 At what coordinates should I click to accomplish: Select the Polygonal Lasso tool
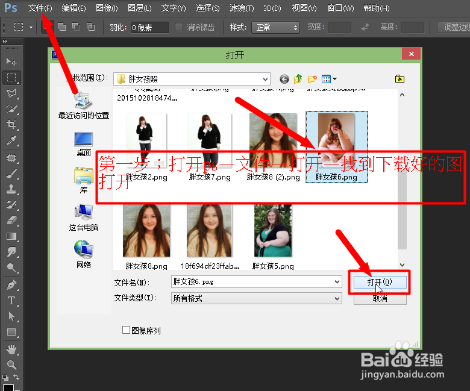point(11,93)
